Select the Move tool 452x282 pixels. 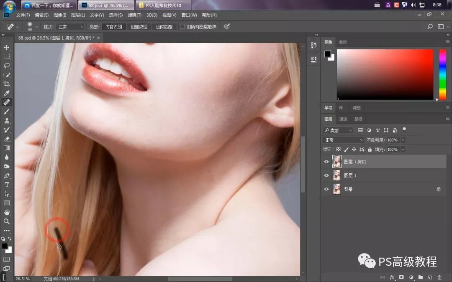click(7, 47)
